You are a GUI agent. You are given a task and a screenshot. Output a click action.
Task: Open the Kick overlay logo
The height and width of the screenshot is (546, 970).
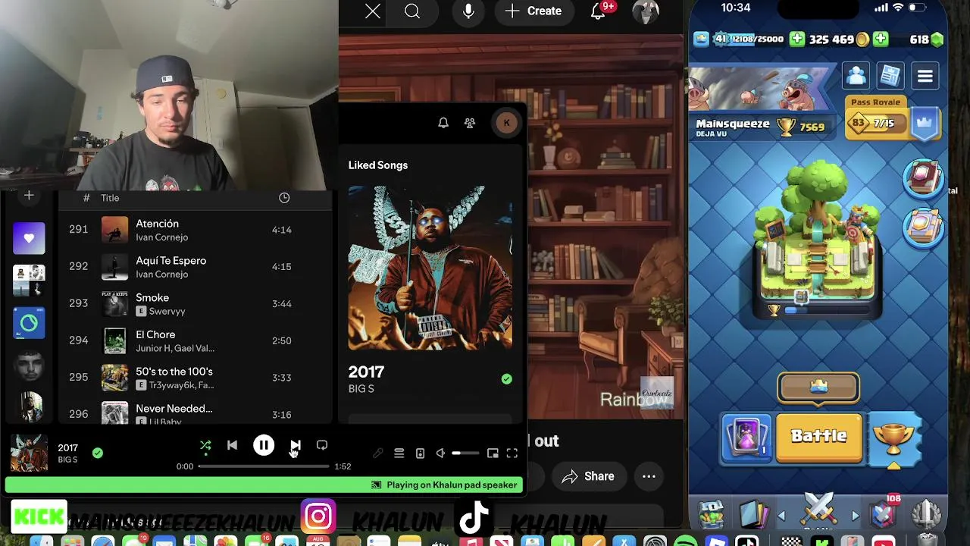[39, 516]
